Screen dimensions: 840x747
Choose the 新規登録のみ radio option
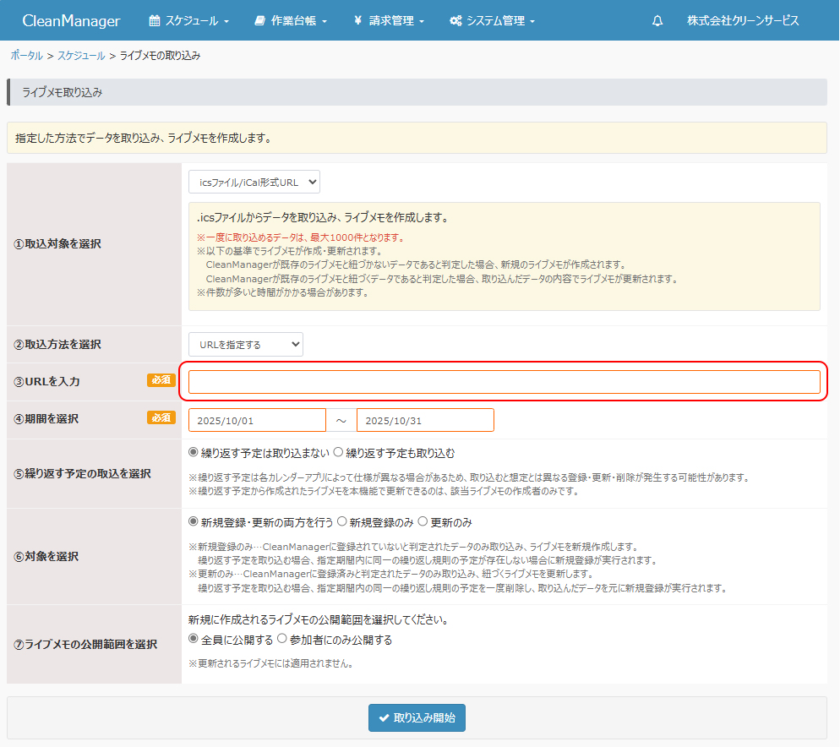(x=342, y=522)
